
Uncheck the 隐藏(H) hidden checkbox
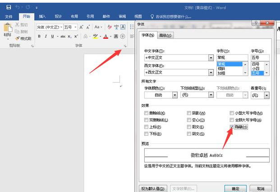tap(232, 127)
